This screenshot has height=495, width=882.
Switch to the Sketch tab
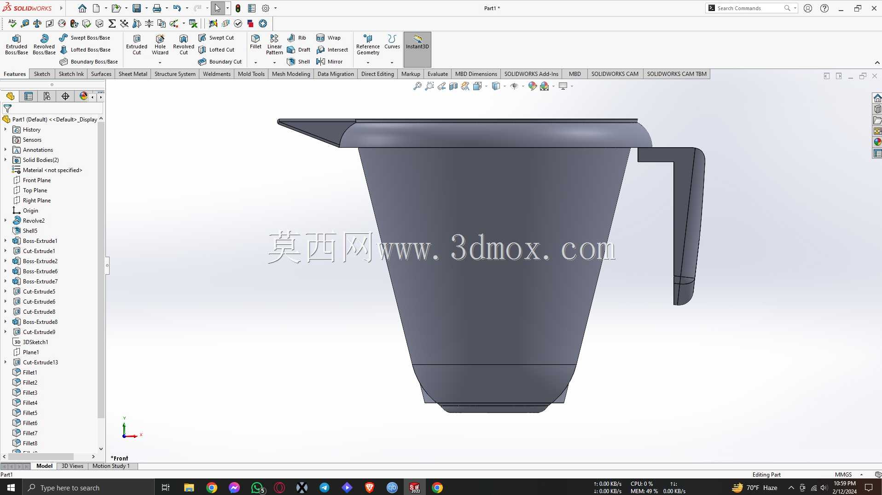(x=42, y=74)
